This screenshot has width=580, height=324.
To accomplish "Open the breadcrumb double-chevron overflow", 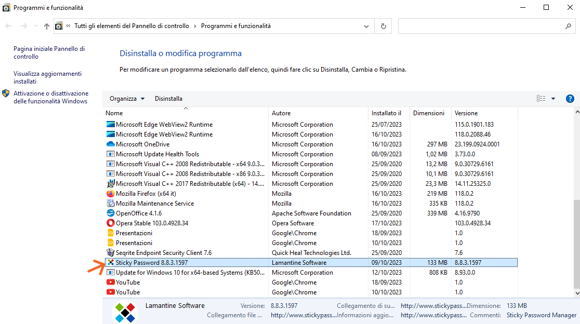I will [68, 26].
